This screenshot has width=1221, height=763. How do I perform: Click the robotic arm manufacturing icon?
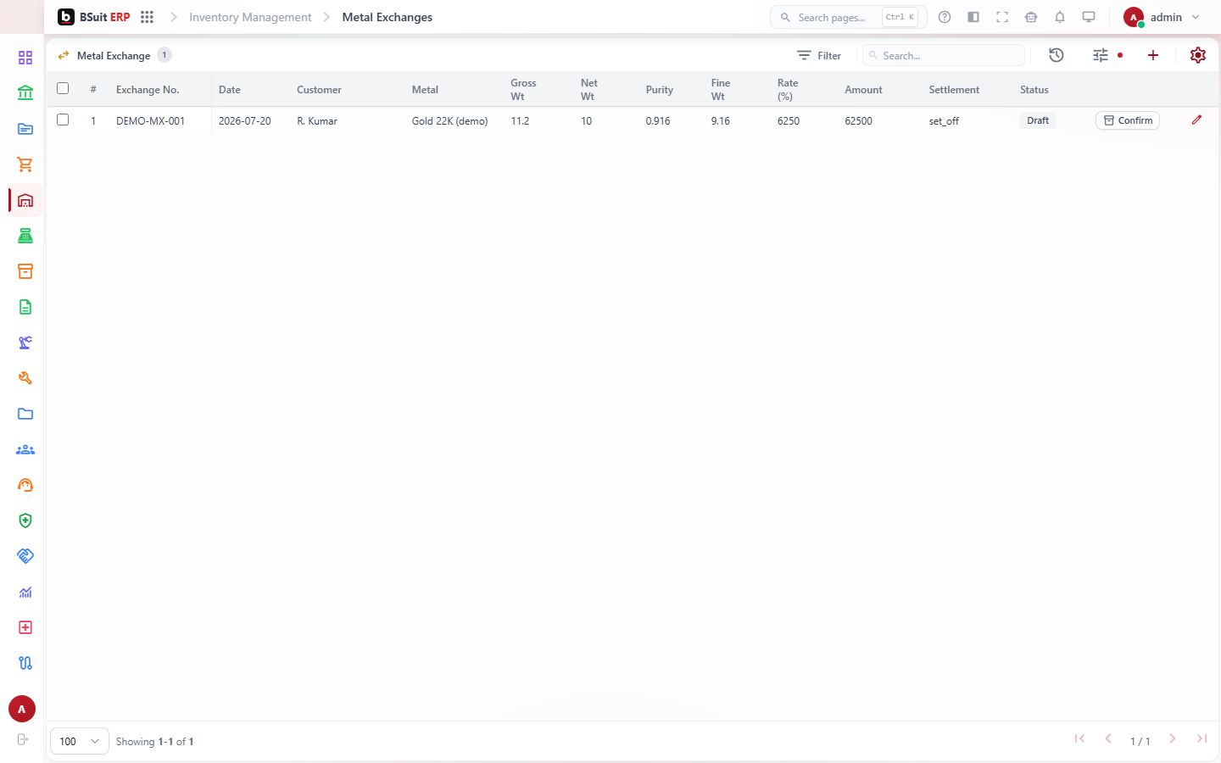25,343
